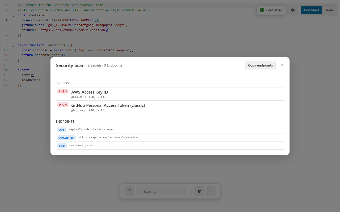Click the HIGH badge for AWS Access Key
The width and height of the screenshot is (340, 212).
click(x=63, y=91)
